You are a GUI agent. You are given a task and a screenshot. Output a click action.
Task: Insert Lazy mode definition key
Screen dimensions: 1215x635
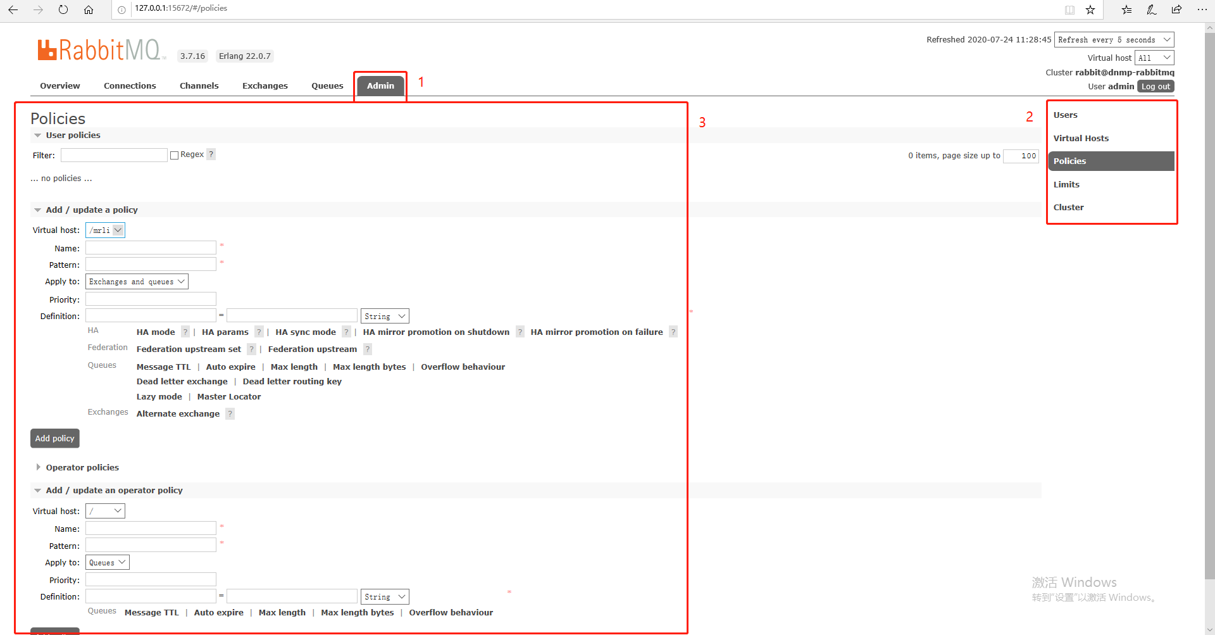tap(159, 396)
